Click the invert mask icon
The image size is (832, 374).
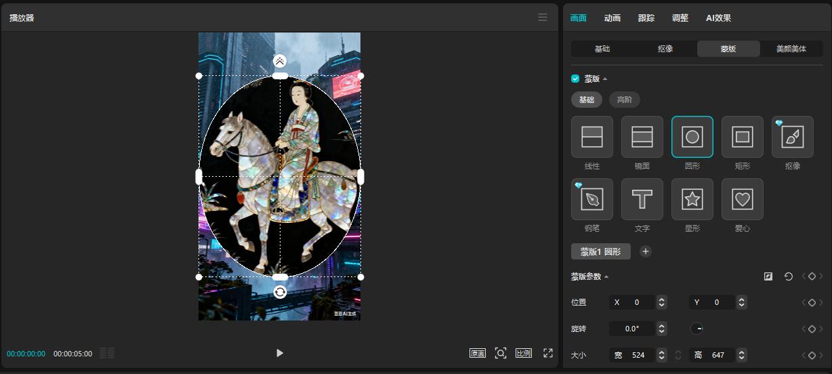coord(768,276)
